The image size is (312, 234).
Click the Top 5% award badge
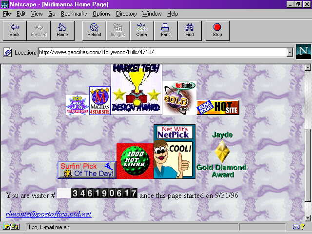[78, 105]
